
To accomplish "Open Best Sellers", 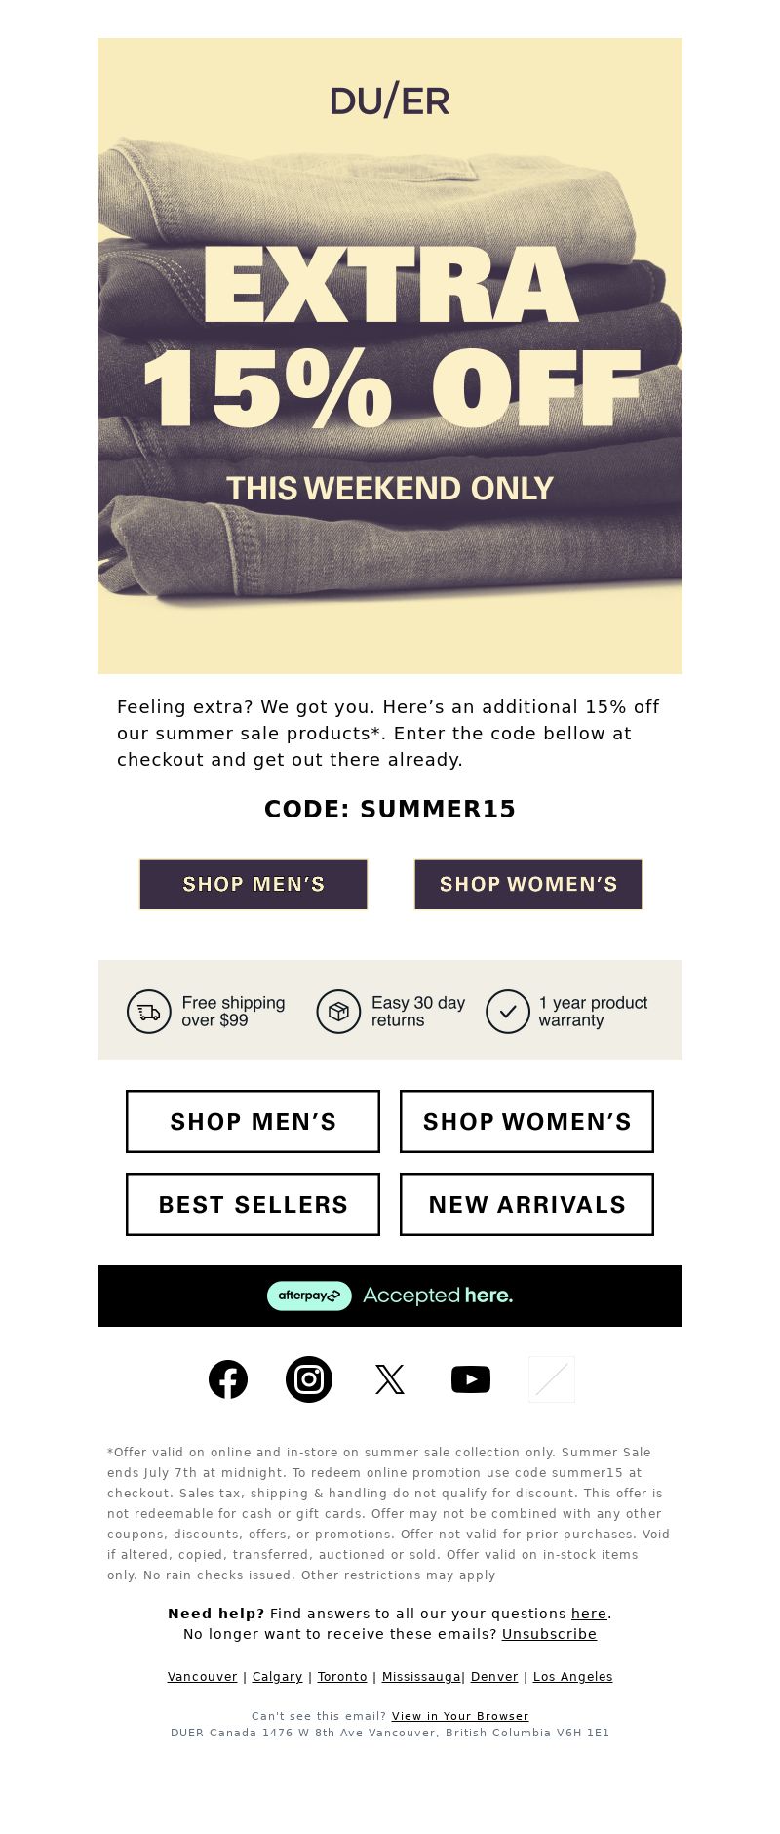I will pos(253,1204).
